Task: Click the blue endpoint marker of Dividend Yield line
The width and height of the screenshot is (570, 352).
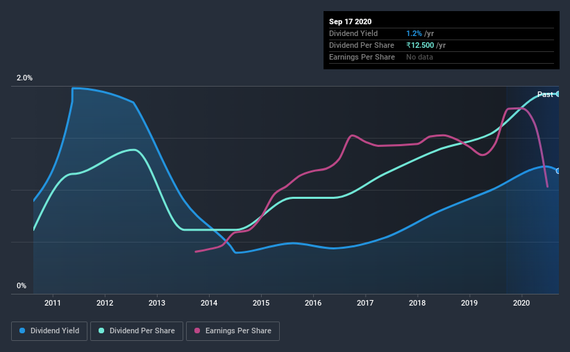Action: click(x=558, y=171)
